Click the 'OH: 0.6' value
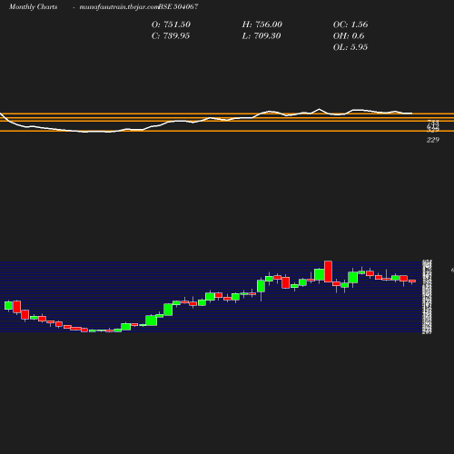 349,35
